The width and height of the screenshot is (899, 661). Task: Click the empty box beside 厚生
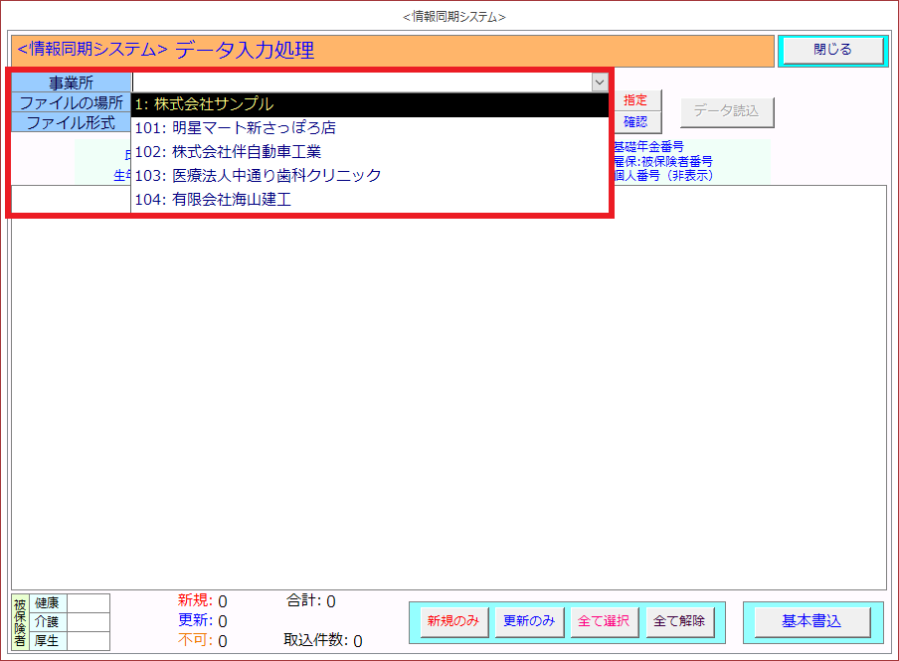point(88,640)
